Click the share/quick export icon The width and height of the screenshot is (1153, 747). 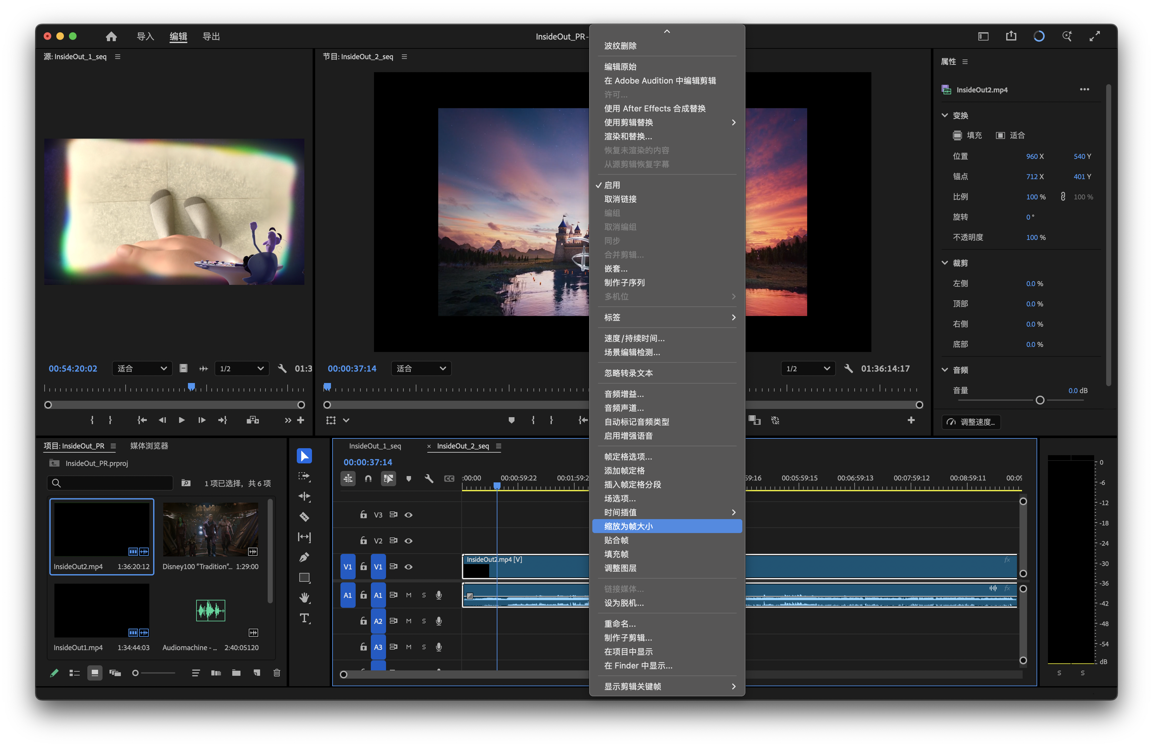(x=1011, y=36)
